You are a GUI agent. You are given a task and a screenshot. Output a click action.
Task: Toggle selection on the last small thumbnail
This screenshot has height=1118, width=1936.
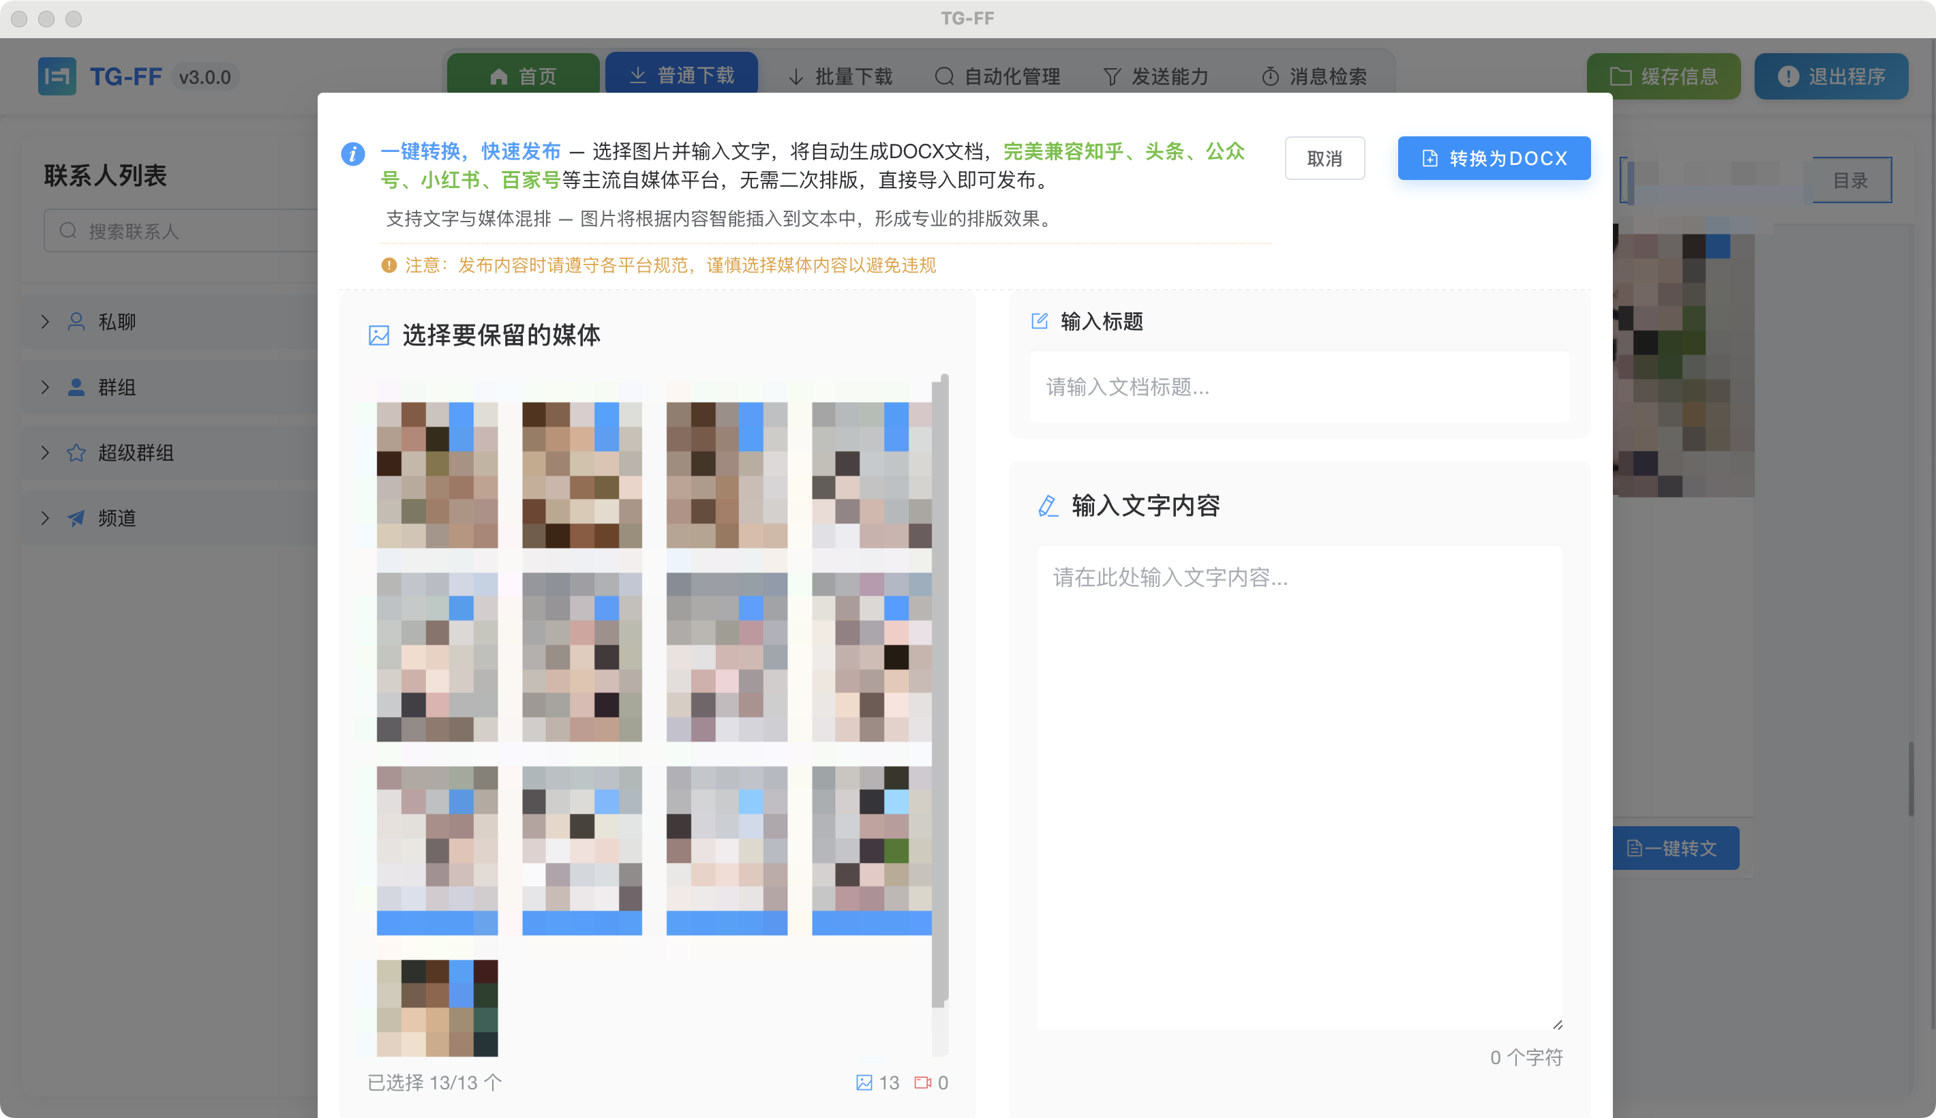[x=461, y=984]
